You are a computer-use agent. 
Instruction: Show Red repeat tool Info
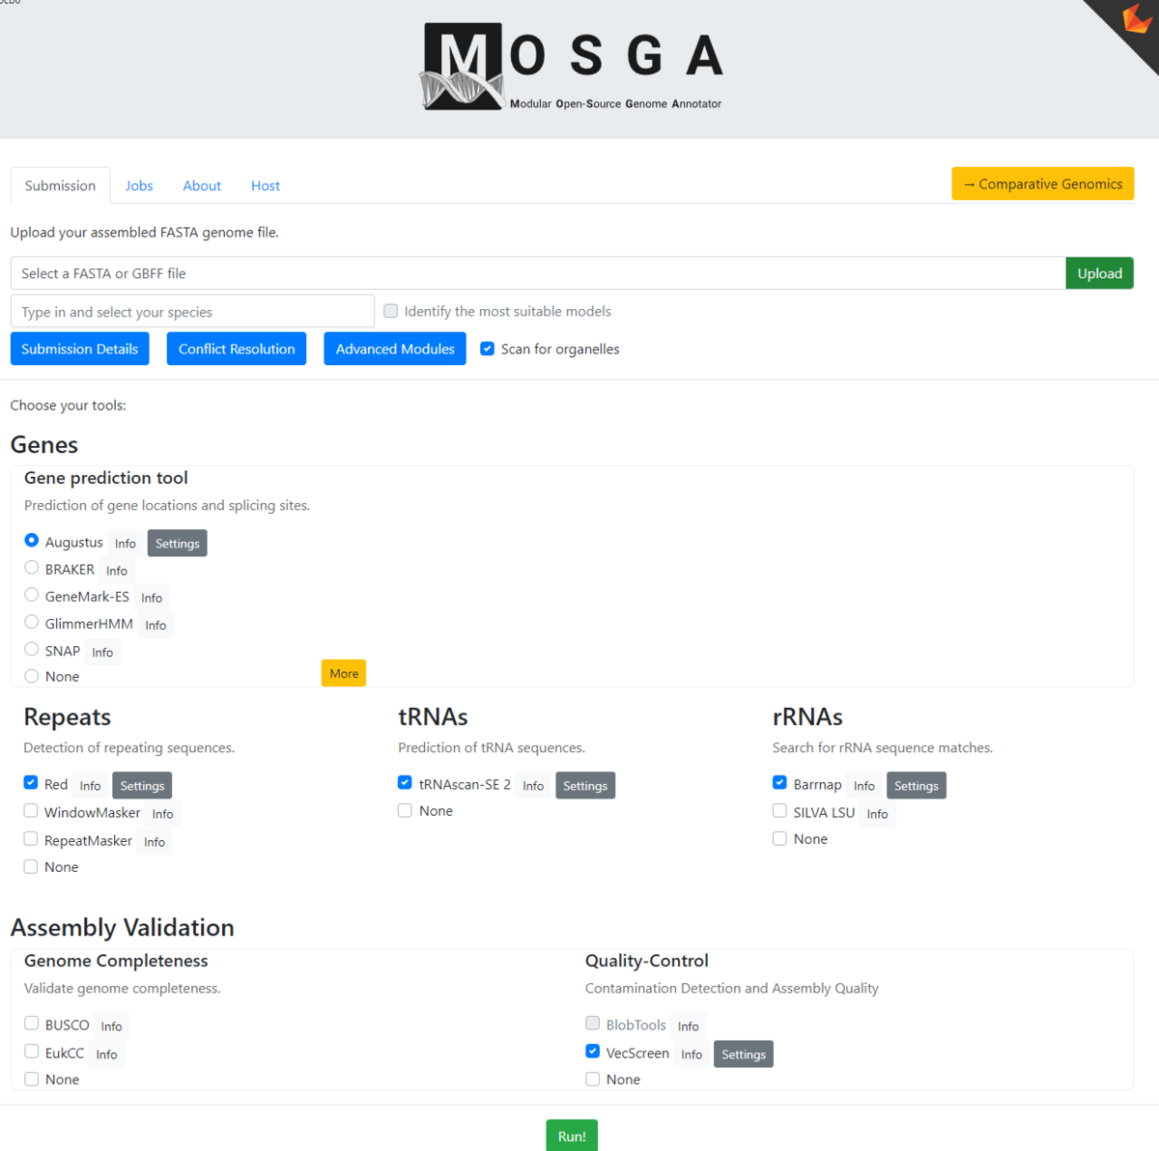click(91, 786)
